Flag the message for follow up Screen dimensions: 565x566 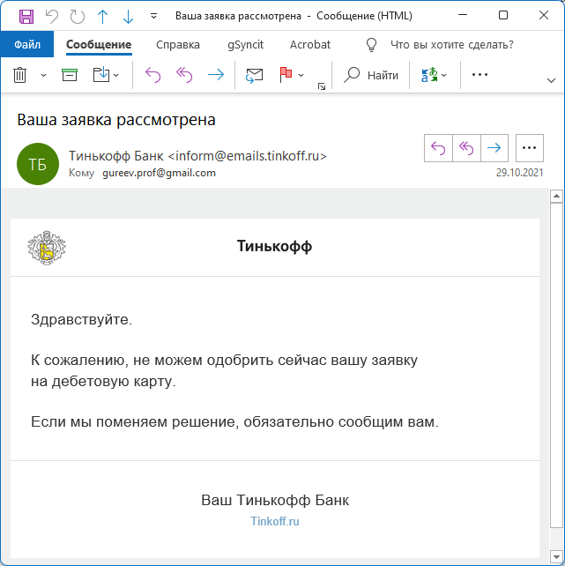coord(286,75)
